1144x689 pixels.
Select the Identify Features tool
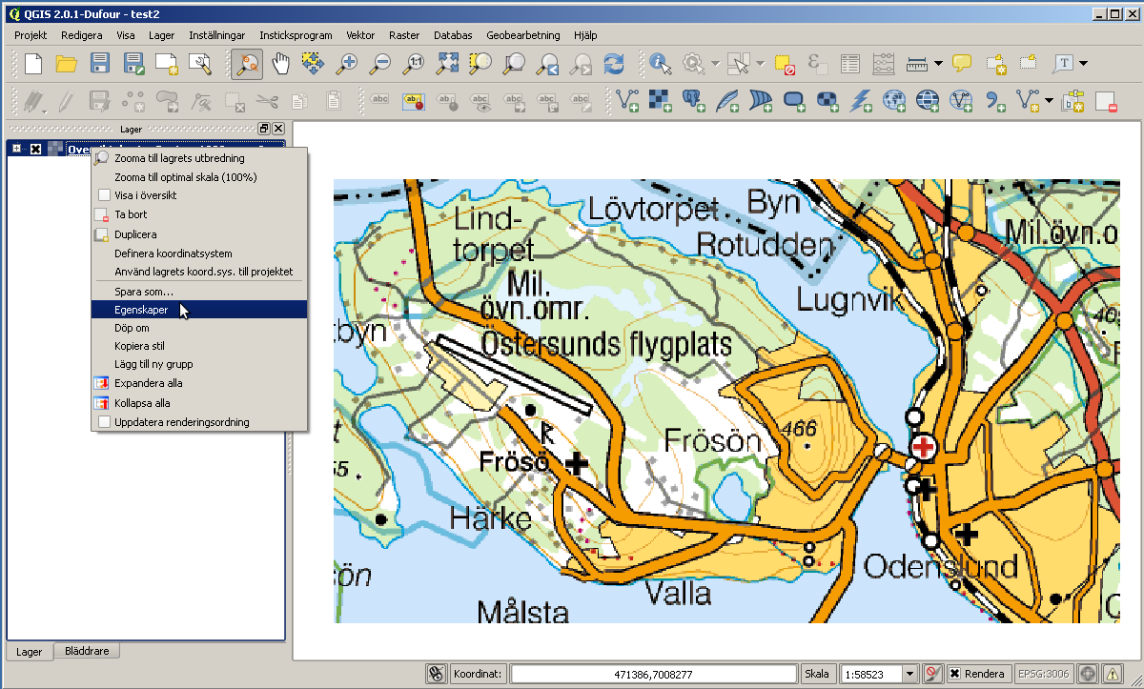point(660,64)
